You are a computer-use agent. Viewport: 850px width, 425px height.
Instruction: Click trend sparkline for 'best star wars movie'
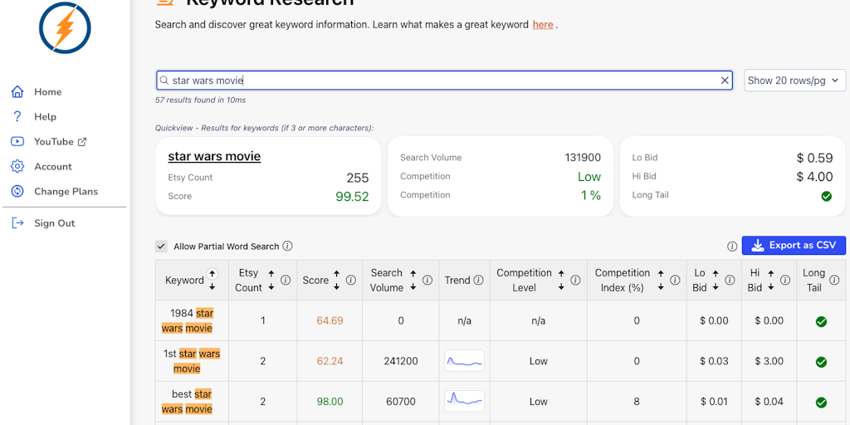coord(465,402)
